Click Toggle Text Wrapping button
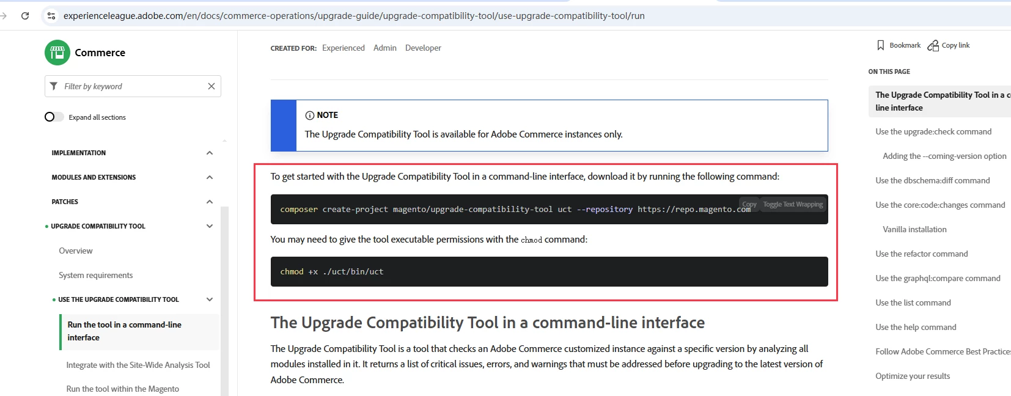Screen dimensions: 1011x396 point(793,204)
